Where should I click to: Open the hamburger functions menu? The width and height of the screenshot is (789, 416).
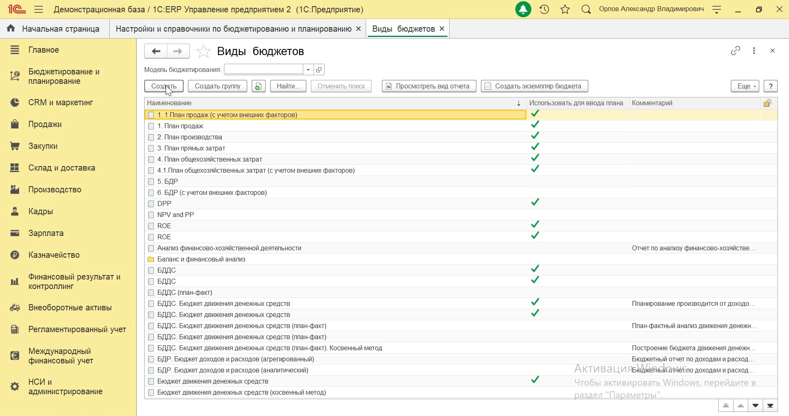[x=39, y=9]
